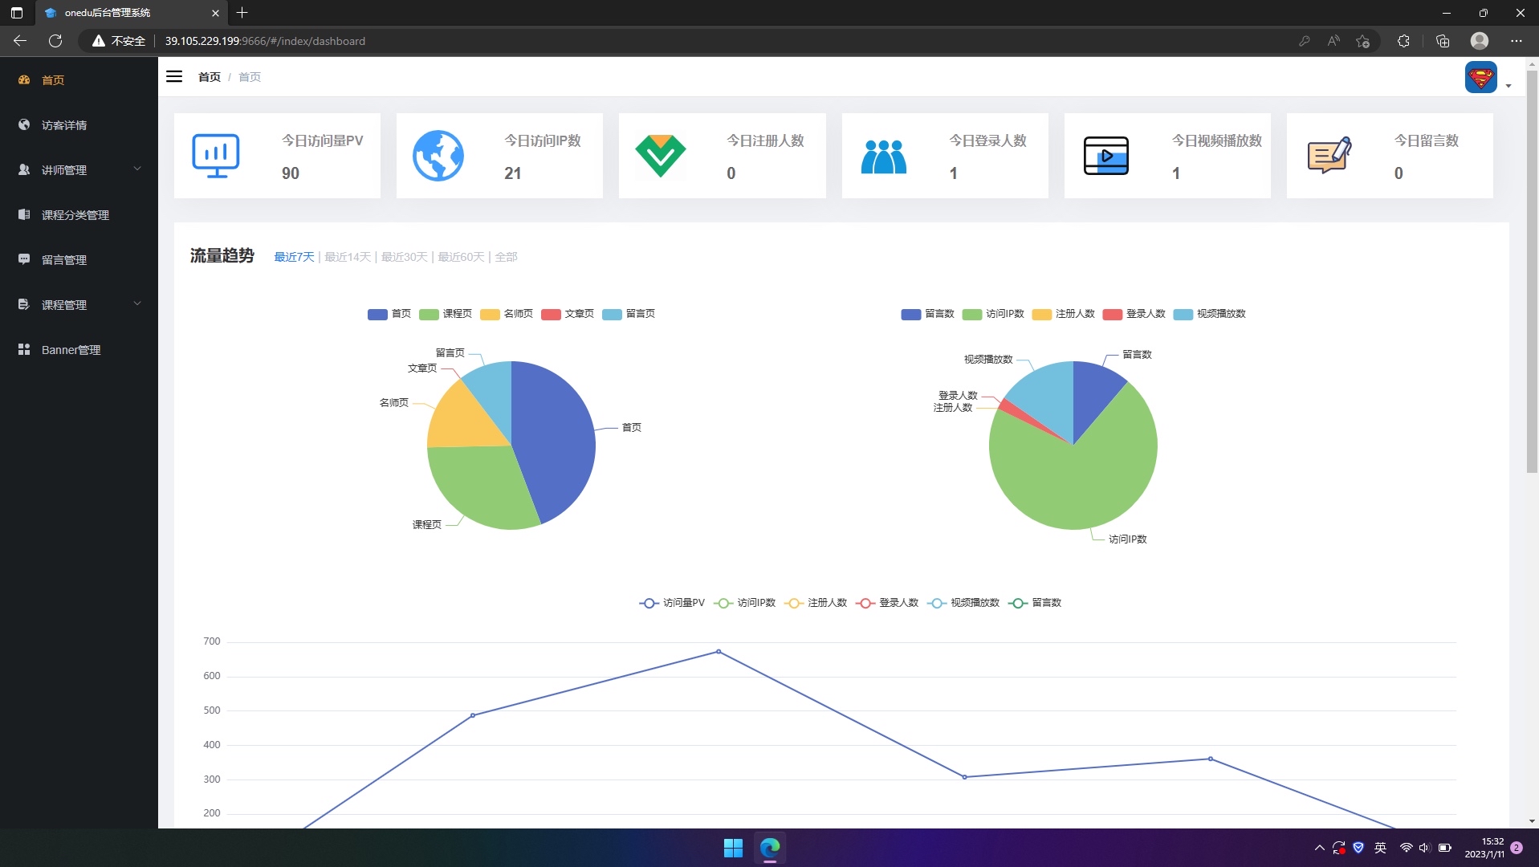Toggle the hamburger sidebar menu icon
This screenshot has width=1539, height=867.
[x=174, y=77]
